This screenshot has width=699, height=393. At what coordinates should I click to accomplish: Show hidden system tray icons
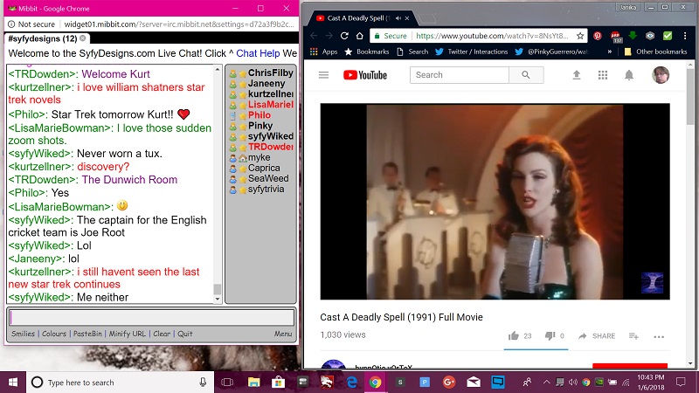547,383
